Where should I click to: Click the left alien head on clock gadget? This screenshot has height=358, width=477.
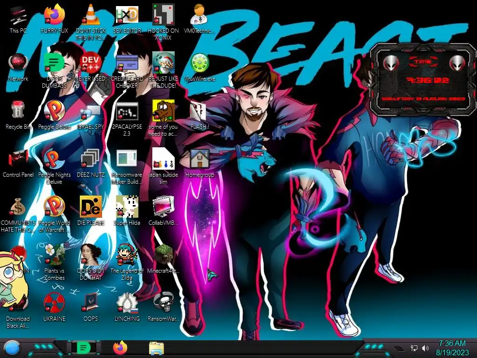click(x=391, y=63)
